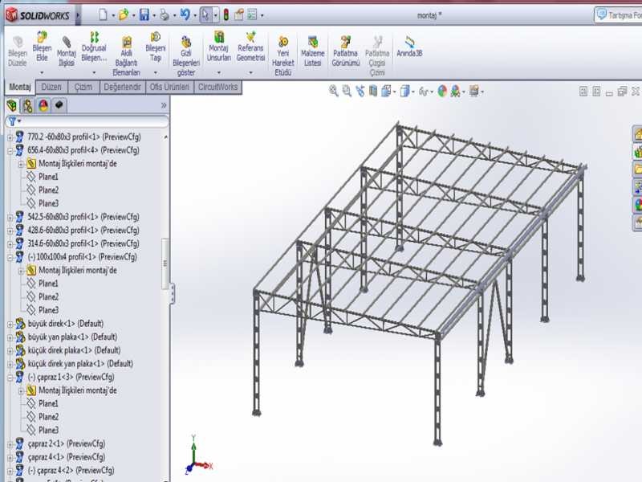Select Plane2 under 100x100x4 profil<1>
The width and height of the screenshot is (642, 482).
[48, 296]
